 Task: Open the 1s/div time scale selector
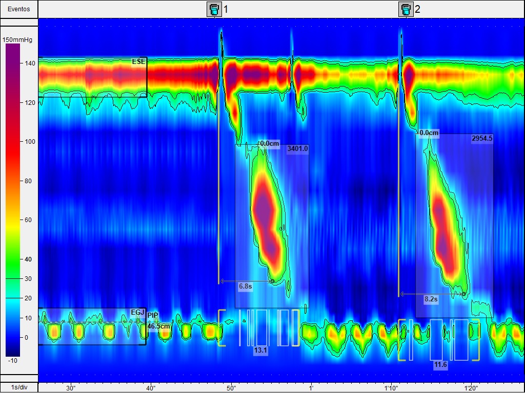[19, 387]
